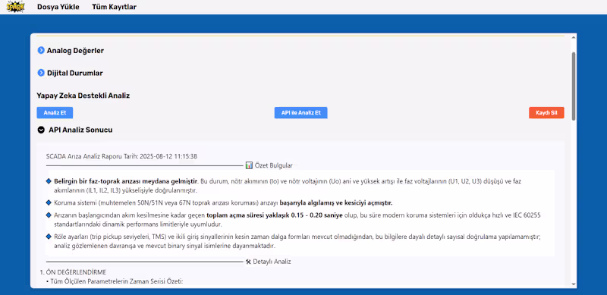This screenshot has width=607, height=295.
Task: Click the diamond bullet before 'Koruma sistemi'
Action: pyautogui.click(x=49, y=202)
